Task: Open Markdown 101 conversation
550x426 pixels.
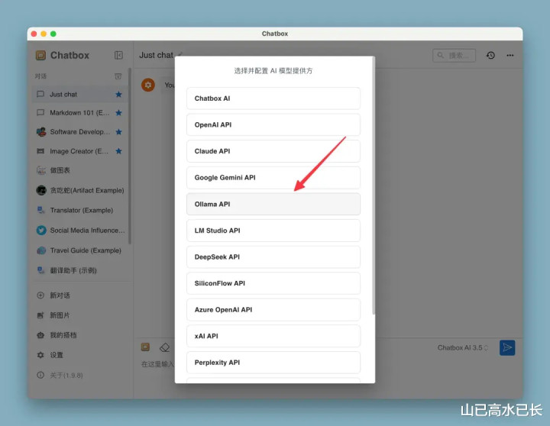Action: [x=79, y=113]
